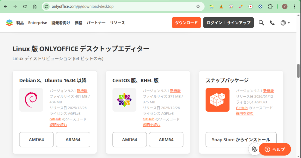Viewport: 301px width, 158px height.
Task: Open the リソース menu
Action: pyautogui.click(x=117, y=23)
